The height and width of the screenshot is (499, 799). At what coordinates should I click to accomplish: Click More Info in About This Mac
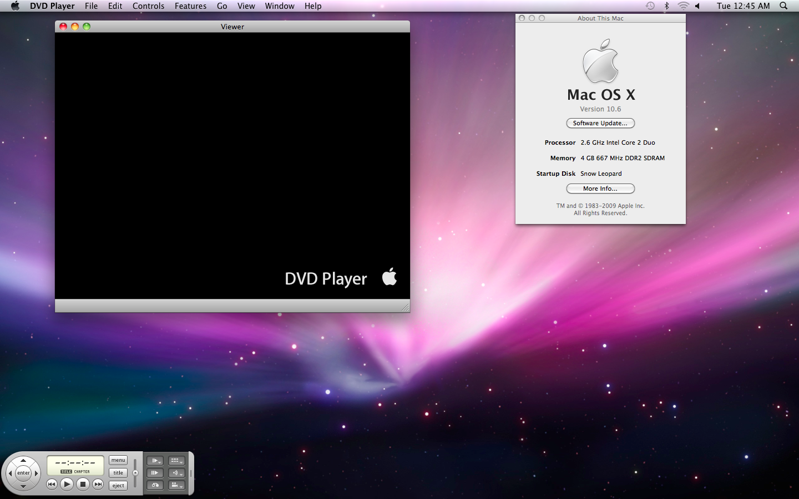pyautogui.click(x=600, y=189)
